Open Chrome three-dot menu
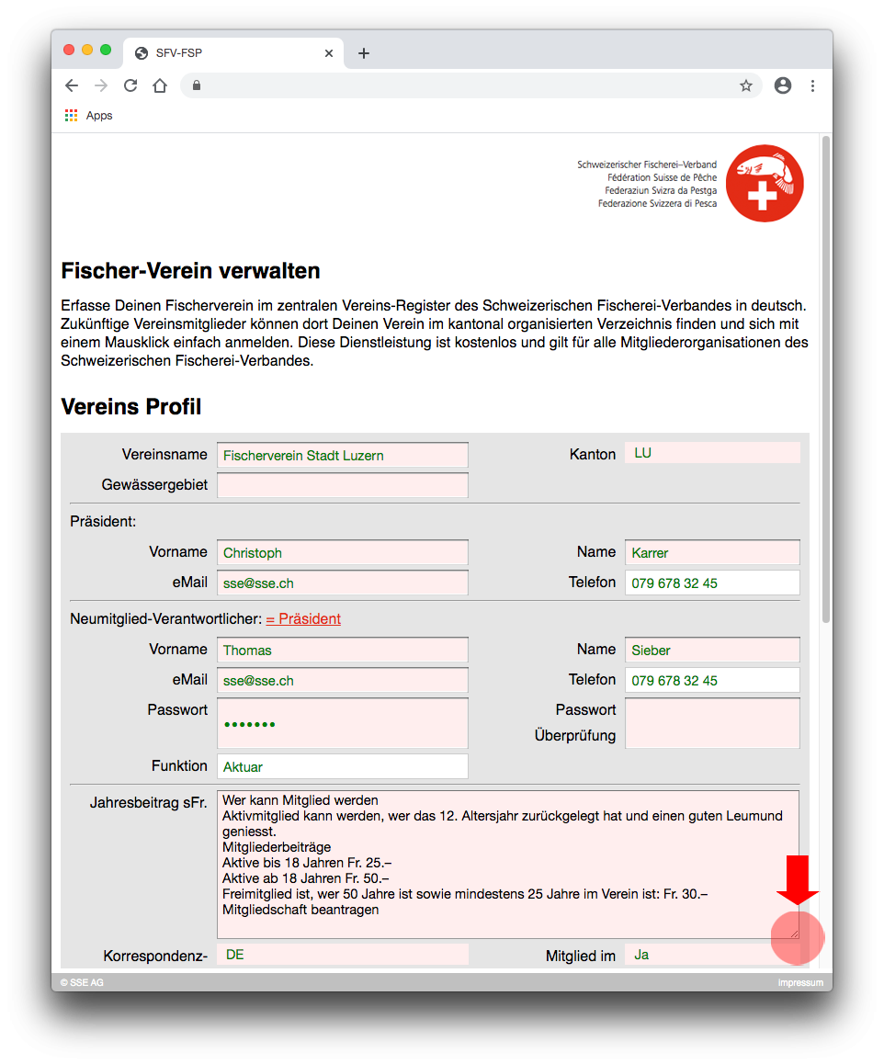Image resolution: width=884 pixels, height=1064 pixels. [x=812, y=85]
